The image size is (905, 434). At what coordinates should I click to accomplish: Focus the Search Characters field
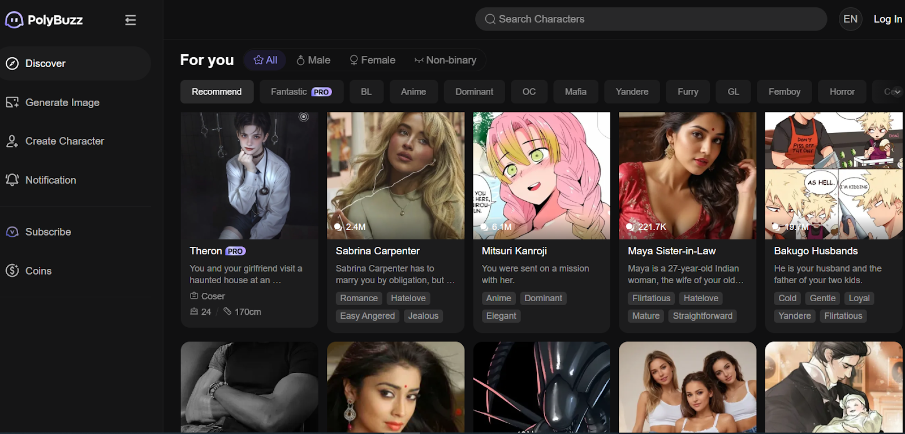click(651, 19)
